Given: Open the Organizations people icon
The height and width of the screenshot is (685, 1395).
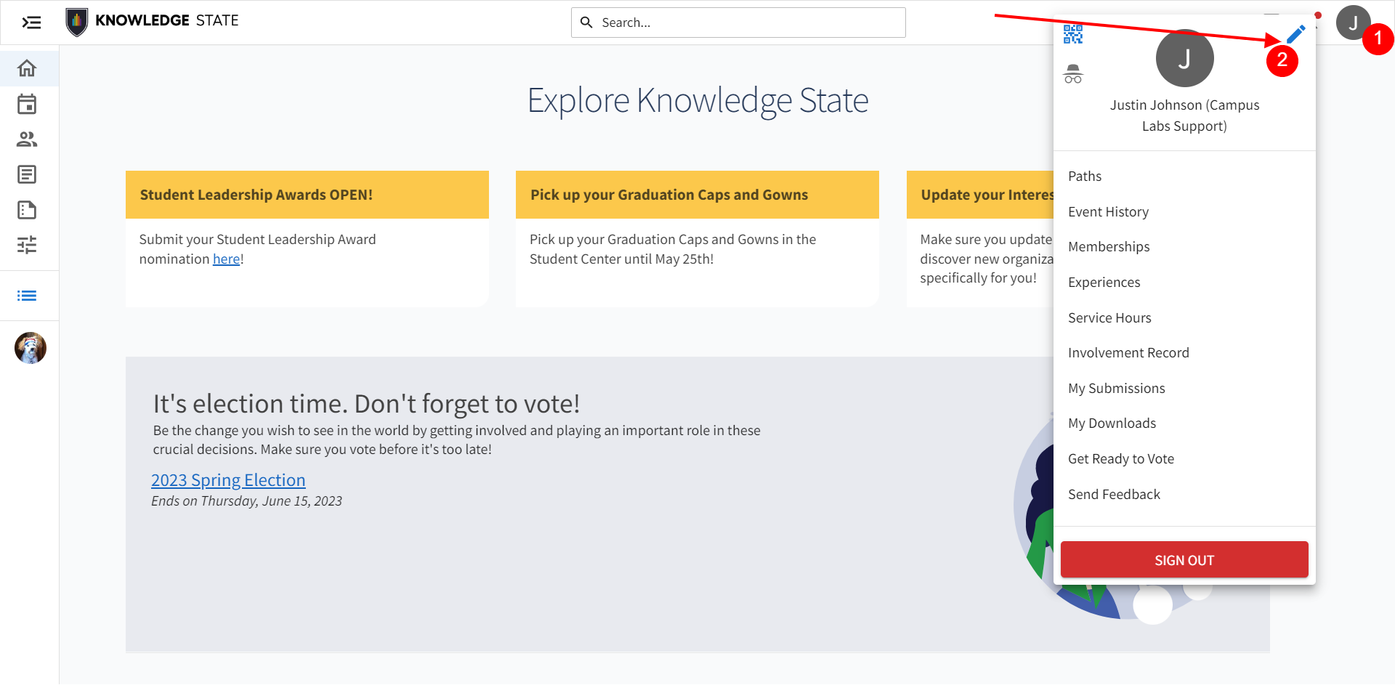Looking at the screenshot, I should [x=27, y=139].
